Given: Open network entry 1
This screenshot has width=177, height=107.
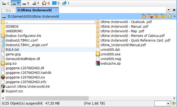Looking at the screenshot, I should 66,3.
